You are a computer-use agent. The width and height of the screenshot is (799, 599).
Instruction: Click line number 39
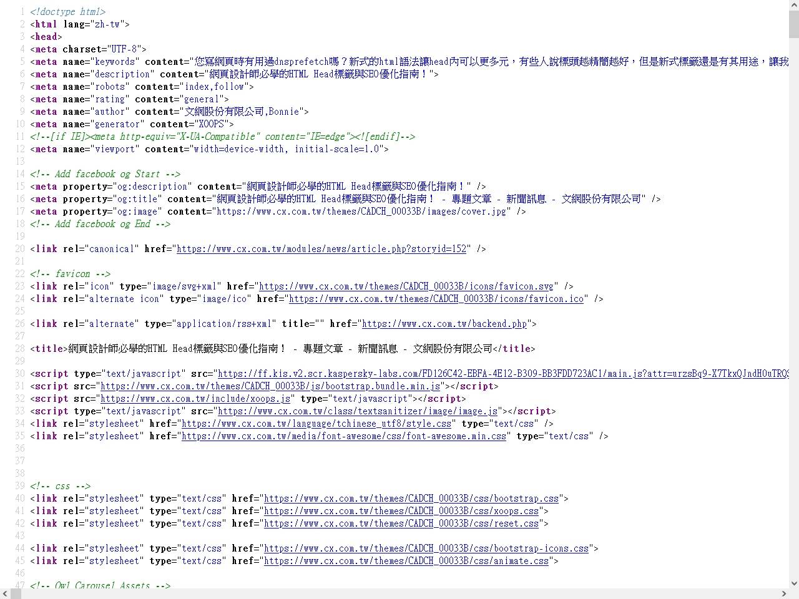(19, 486)
